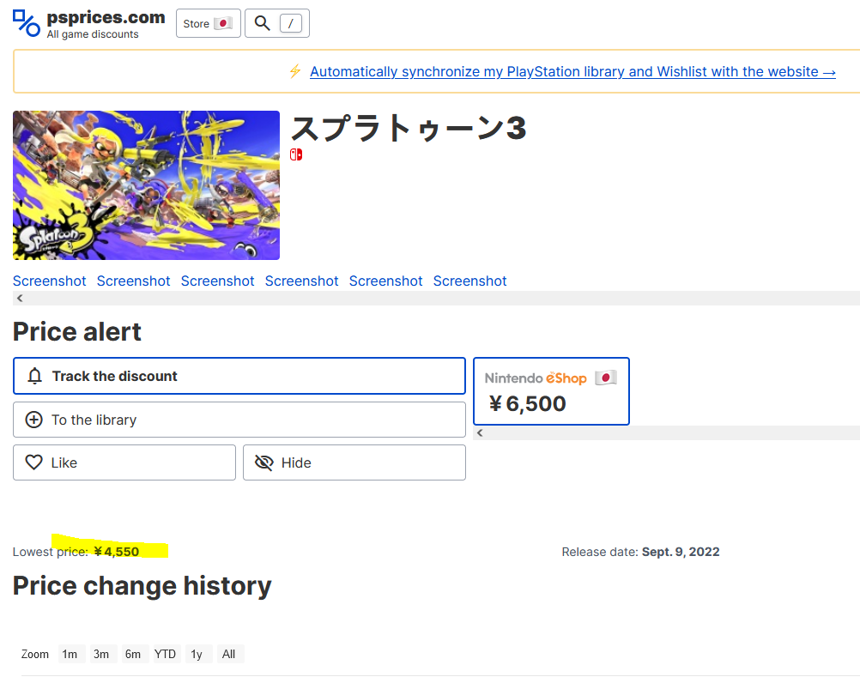Click the release date Sept. 9, 2022
This screenshot has width=860, height=683.
pyautogui.click(x=681, y=552)
